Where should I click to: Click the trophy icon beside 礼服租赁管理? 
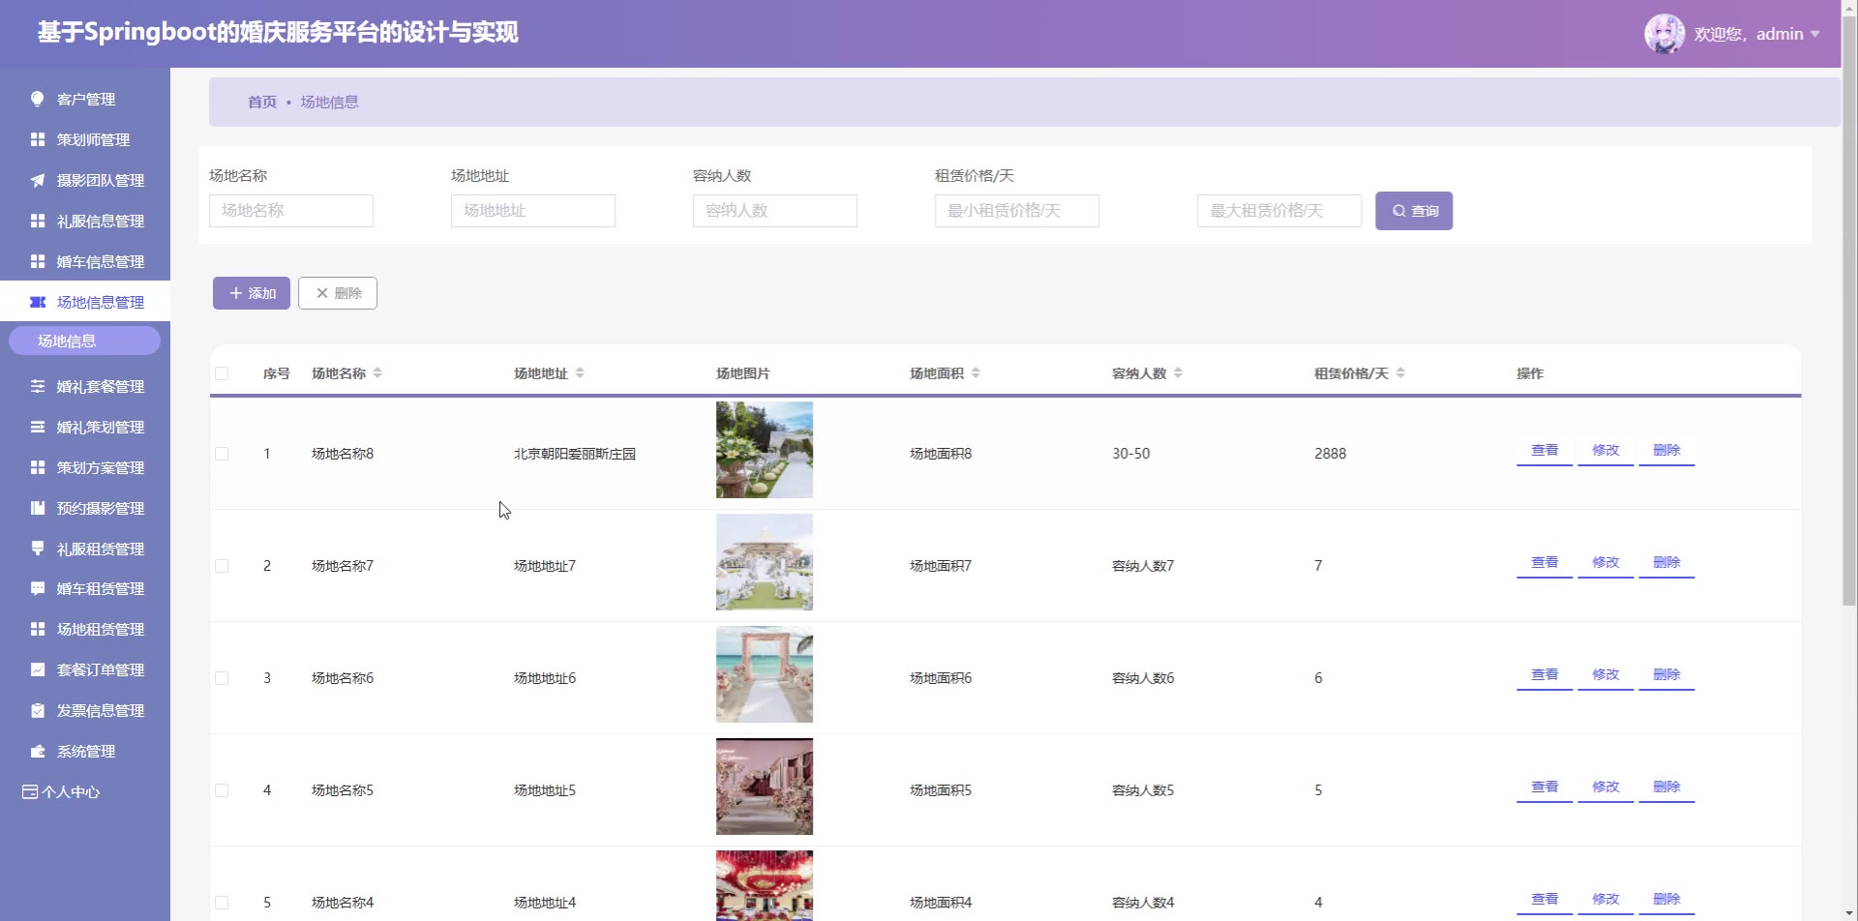coord(38,549)
